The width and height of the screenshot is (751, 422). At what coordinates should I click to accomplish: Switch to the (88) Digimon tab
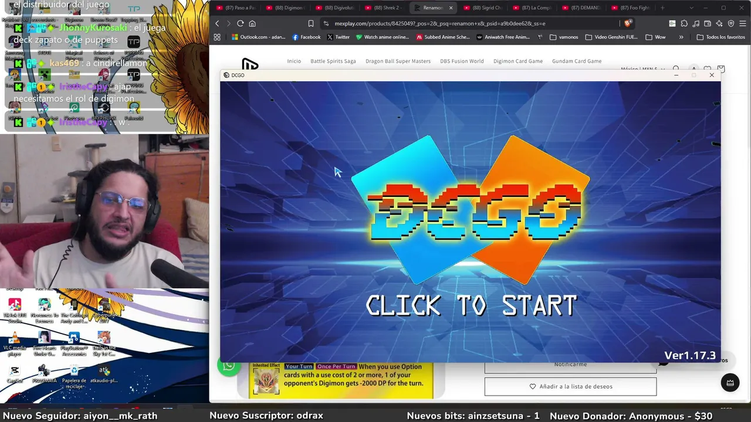pyautogui.click(x=285, y=8)
